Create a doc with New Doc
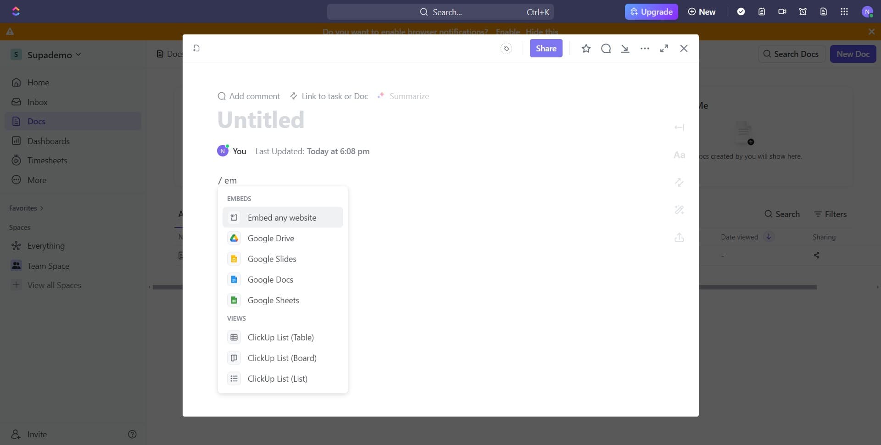Screen dimensions: 881x445 click(853, 54)
